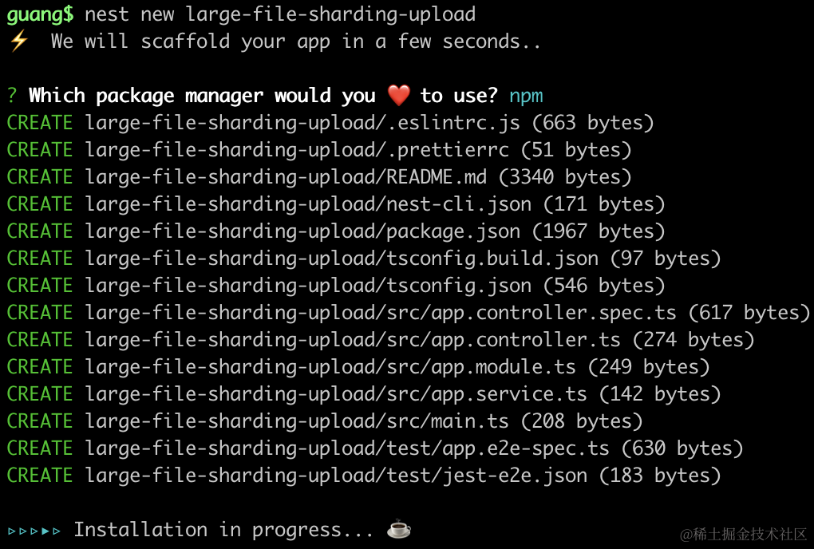The width and height of the screenshot is (814, 549).
Task: Click the lightning bolt emoji icon
Action: pyautogui.click(x=18, y=41)
